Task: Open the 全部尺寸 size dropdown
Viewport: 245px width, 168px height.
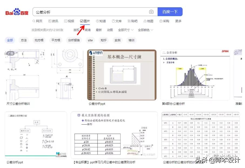Action: coord(124,30)
